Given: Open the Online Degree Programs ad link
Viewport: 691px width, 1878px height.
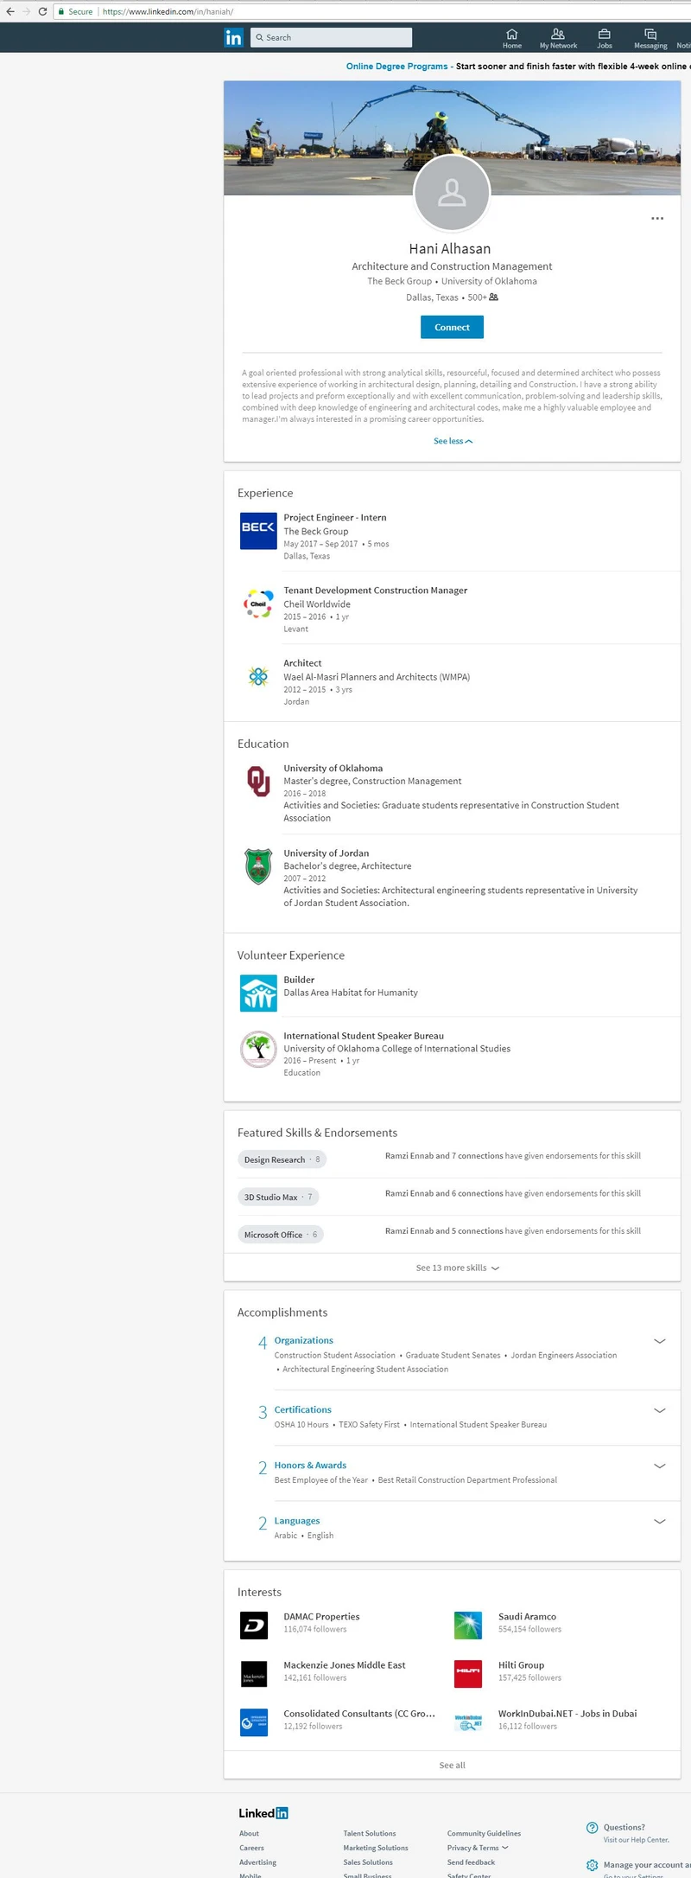Looking at the screenshot, I should (396, 66).
